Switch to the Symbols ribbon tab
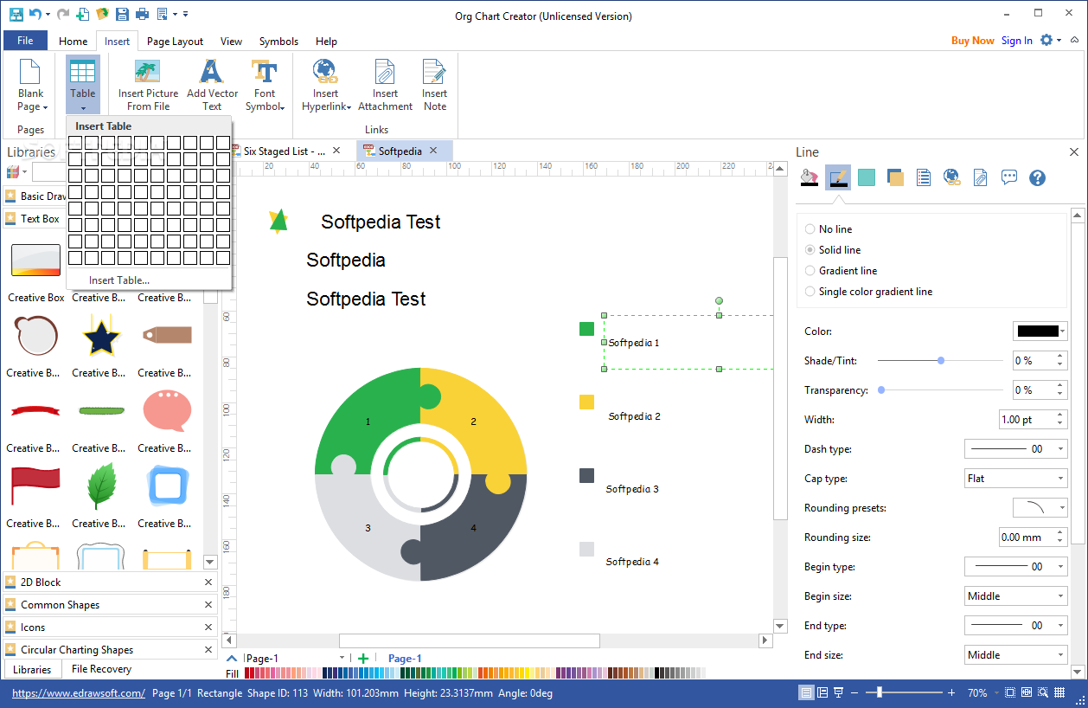 pyautogui.click(x=278, y=42)
